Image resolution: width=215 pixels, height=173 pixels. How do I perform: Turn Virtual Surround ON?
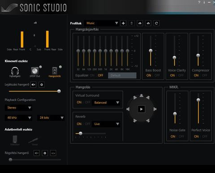click(79, 102)
